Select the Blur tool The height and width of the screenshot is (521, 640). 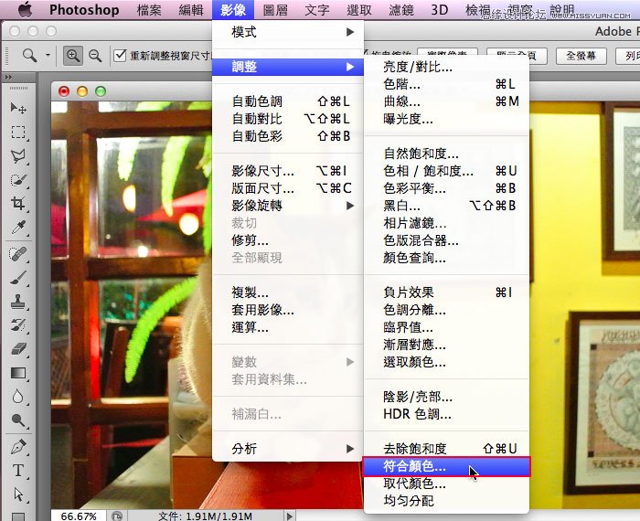tap(18, 397)
